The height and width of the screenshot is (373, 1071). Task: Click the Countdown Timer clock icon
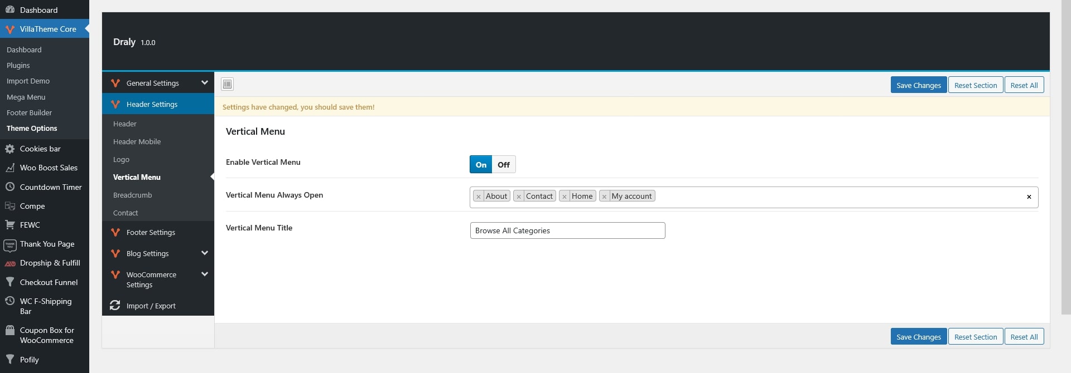pyautogui.click(x=9, y=187)
